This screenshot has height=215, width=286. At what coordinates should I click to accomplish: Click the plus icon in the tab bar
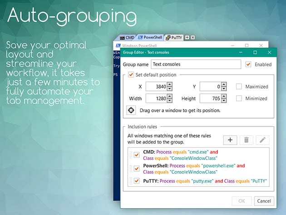[187, 37]
